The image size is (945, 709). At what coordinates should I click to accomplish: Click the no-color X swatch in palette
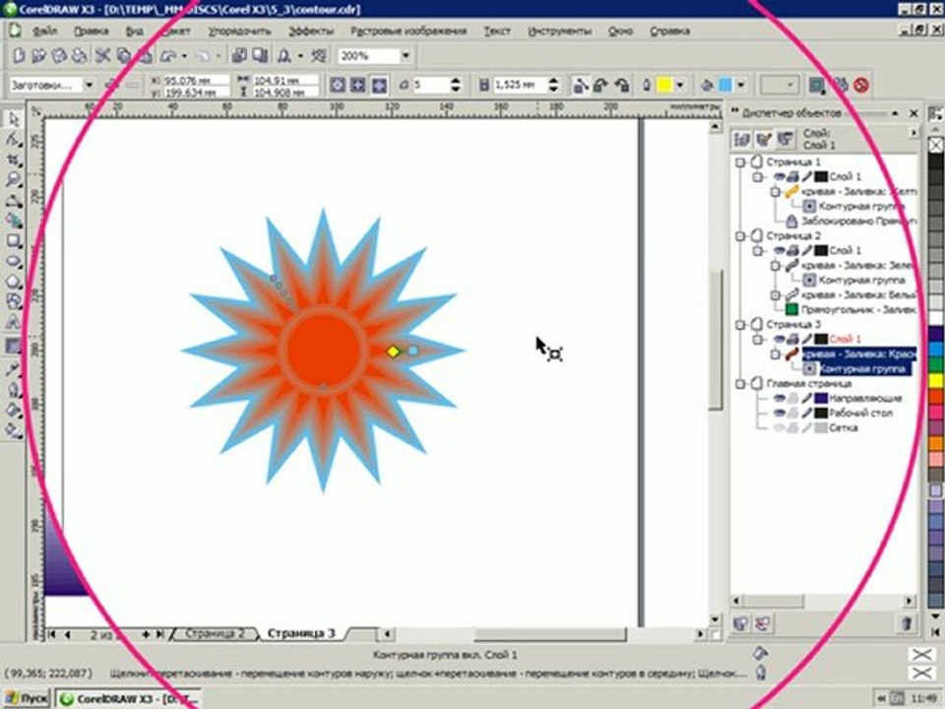pyautogui.click(x=935, y=145)
